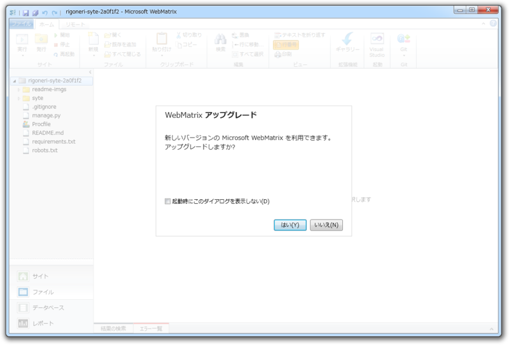
Task: Switch to the ホーム ribbon tab
Action: click(x=46, y=24)
